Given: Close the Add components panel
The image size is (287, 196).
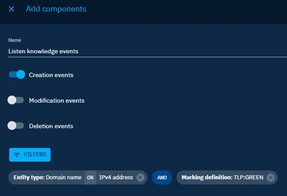Looking at the screenshot, I should [x=11, y=9].
